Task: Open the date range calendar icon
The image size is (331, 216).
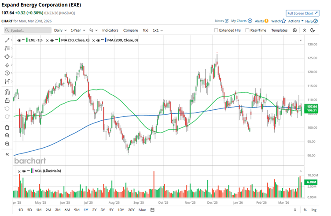Action: point(152,210)
